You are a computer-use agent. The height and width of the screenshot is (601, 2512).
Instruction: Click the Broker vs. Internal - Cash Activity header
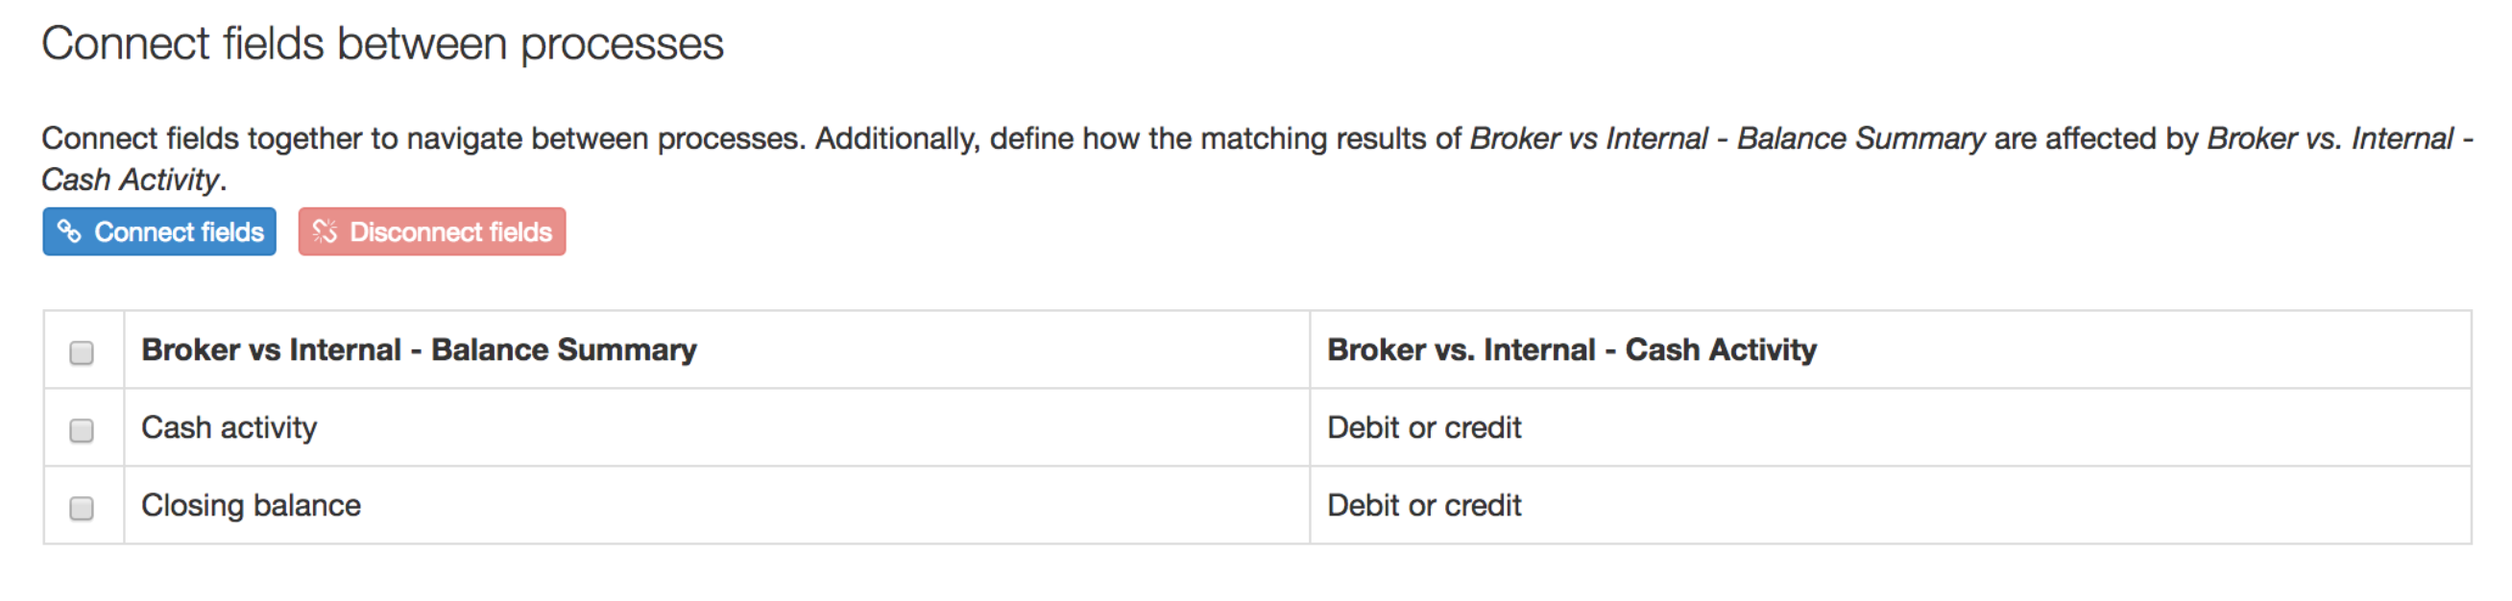pos(1572,349)
